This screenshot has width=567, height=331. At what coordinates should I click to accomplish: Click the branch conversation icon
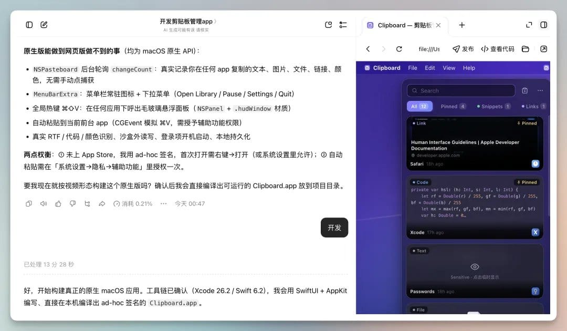click(x=87, y=204)
